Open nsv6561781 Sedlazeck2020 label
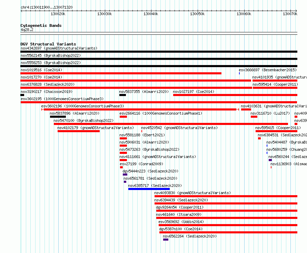This screenshot has height=253, width=307. [150, 178]
